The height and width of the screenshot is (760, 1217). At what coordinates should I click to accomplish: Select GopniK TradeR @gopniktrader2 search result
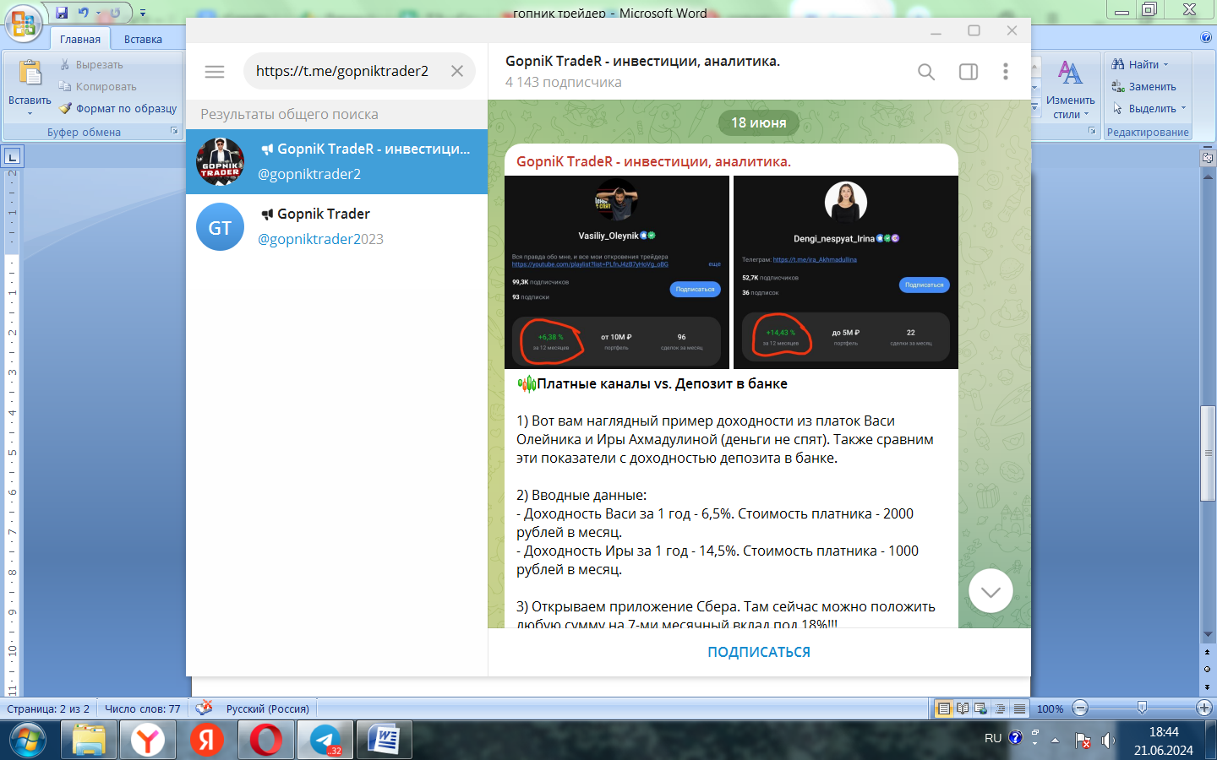[336, 161]
